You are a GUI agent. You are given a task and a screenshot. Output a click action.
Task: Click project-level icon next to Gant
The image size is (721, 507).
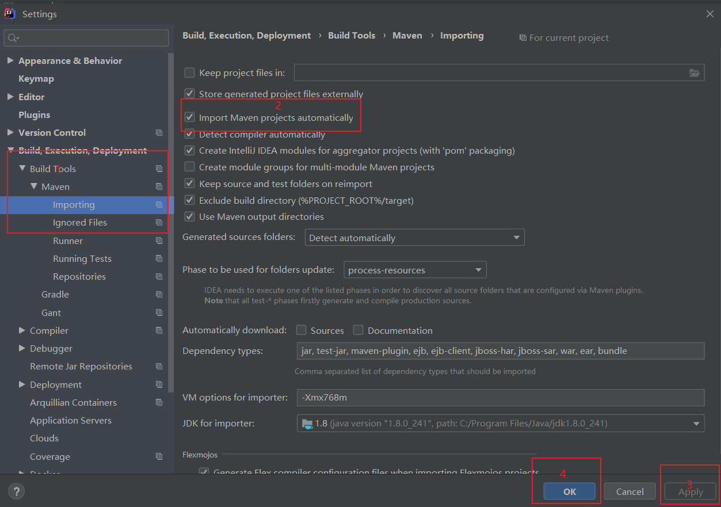point(159,312)
